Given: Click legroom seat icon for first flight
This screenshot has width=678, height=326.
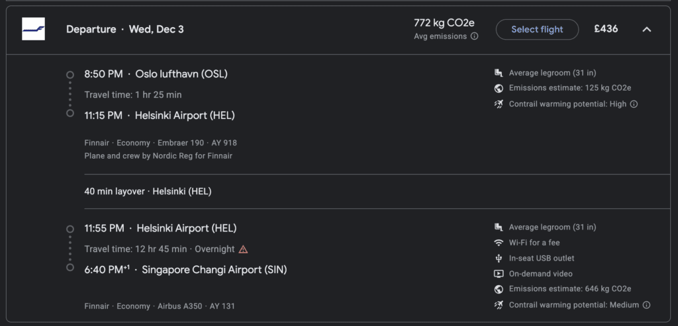Looking at the screenshot, I should point(499,73).
